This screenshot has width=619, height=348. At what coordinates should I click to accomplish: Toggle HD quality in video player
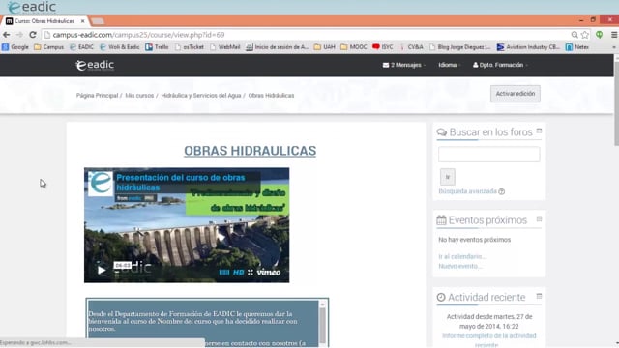pos(239,273)
